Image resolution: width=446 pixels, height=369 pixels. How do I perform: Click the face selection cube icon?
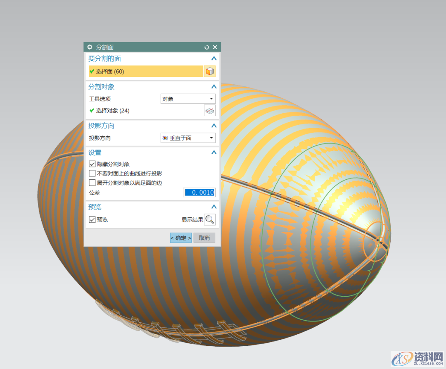pos(210,71)
